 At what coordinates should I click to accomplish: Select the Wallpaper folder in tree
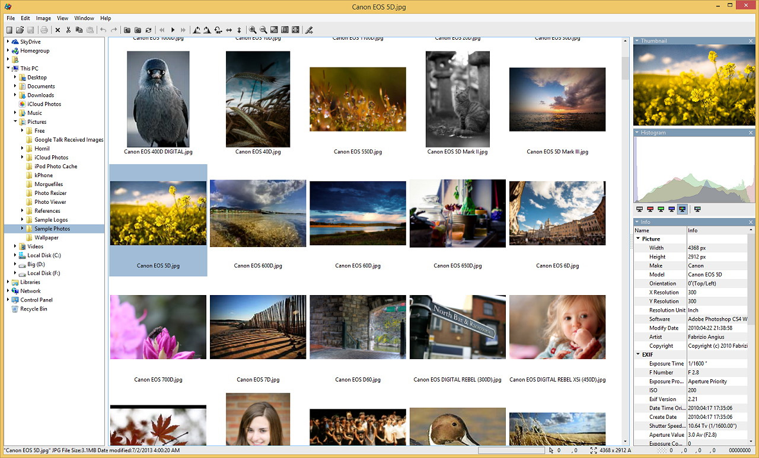46,238
